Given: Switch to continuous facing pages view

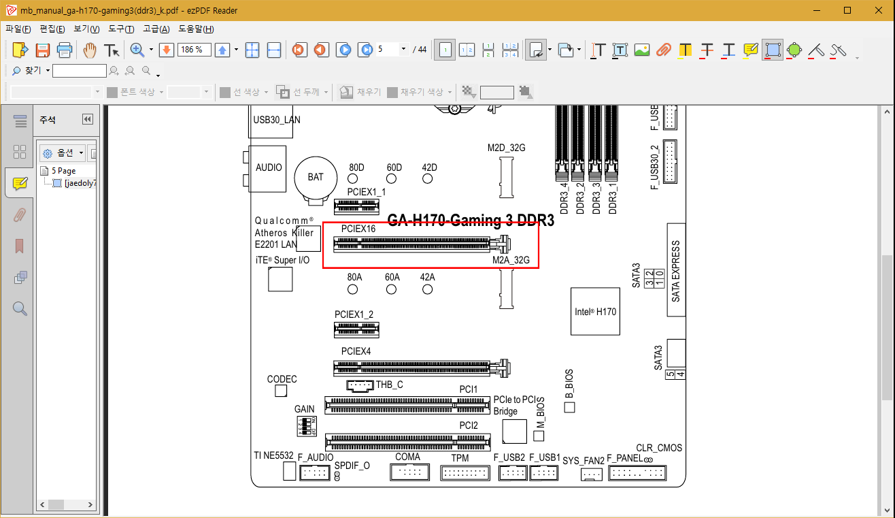Looking at the screenshot, I should click(510, 50).
